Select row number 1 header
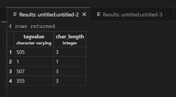The width and height of the screenshot is (176, 97). pyautogui.click(x=11, y=52)
